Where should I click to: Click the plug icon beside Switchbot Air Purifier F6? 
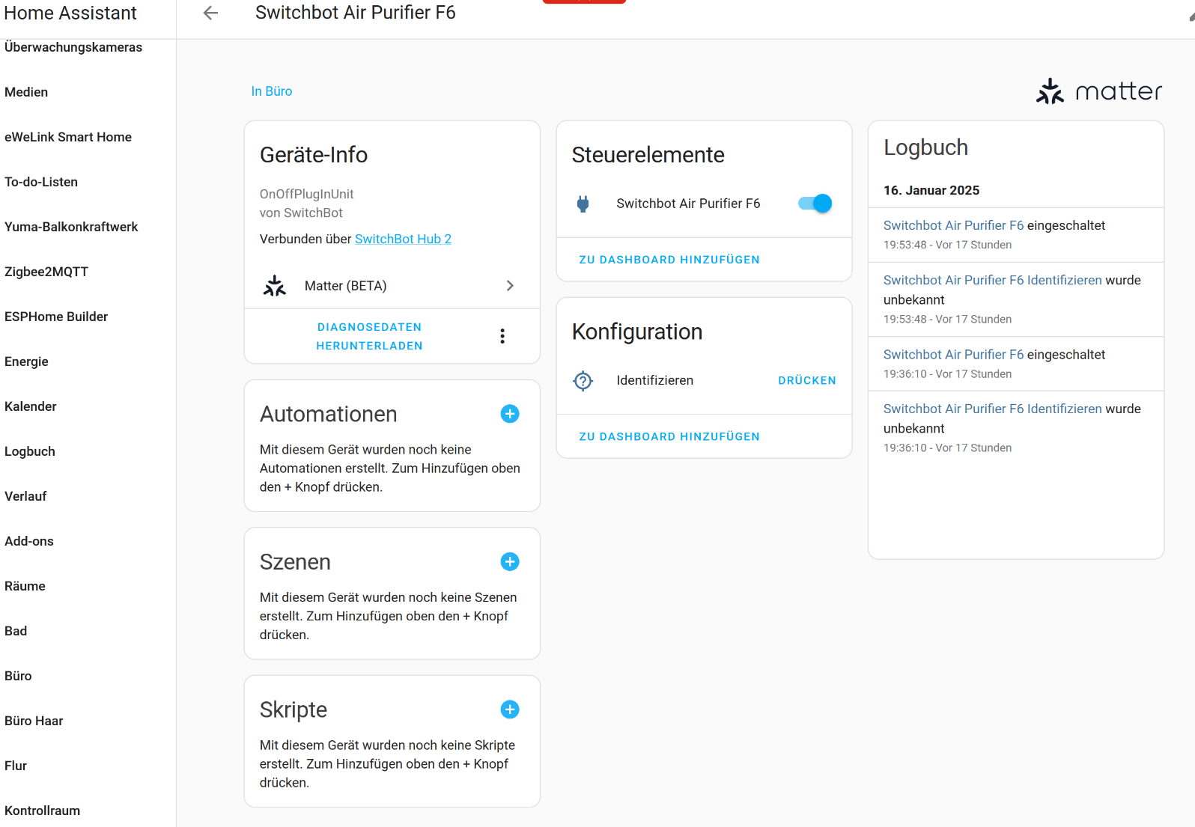tap(583, 204)
